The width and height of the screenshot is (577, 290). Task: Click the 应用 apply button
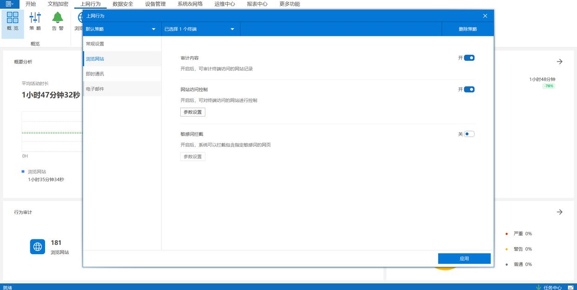tap(464, 259)
